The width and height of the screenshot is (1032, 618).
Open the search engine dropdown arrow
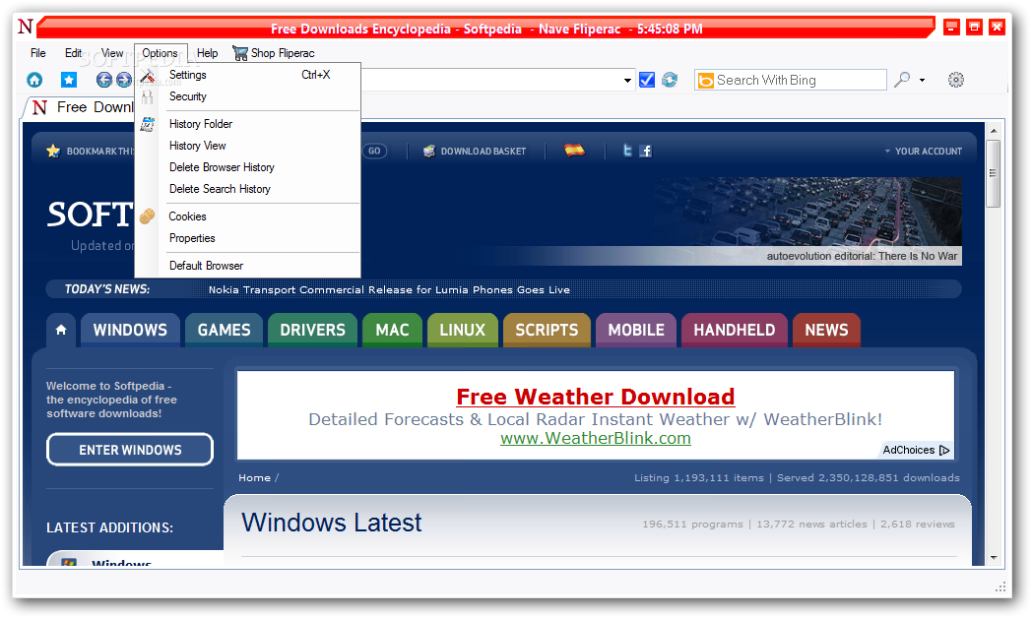[922, 81]
